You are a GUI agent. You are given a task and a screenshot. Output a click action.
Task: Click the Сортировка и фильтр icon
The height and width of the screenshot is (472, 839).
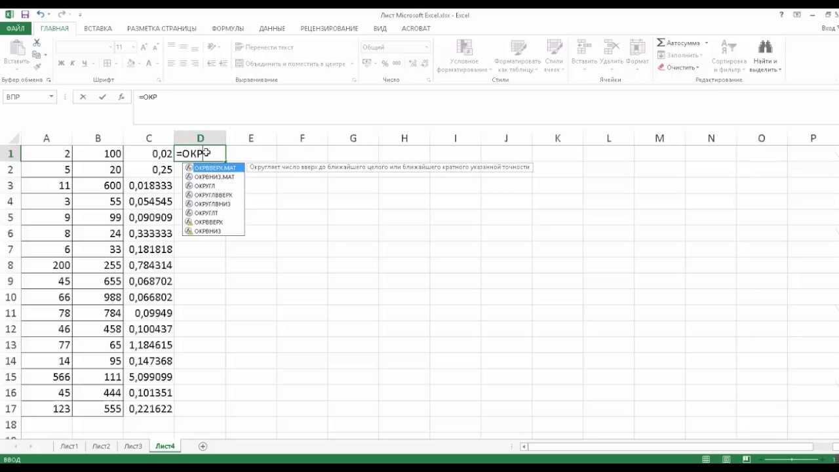(728, 47)
